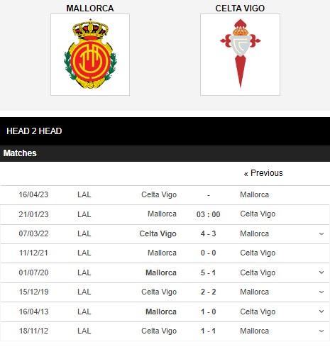330x347 pixels.
Task: Open the Matches tab header
Action: tap(20, 153)
